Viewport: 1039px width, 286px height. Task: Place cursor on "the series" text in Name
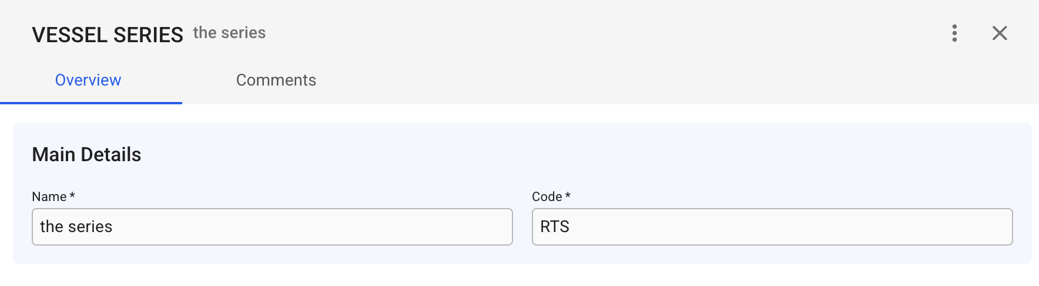click(x=76, y=227)
